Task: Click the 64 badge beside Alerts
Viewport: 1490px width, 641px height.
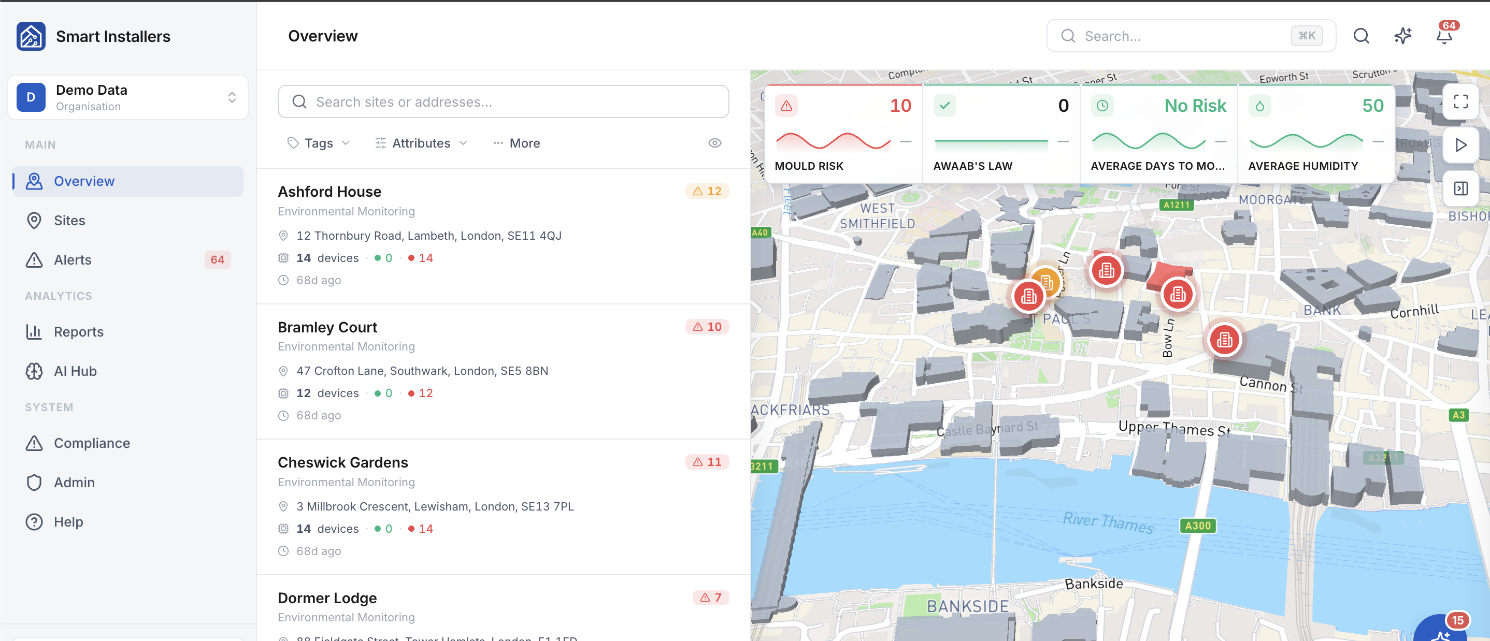Action: [x=218, y=259]
